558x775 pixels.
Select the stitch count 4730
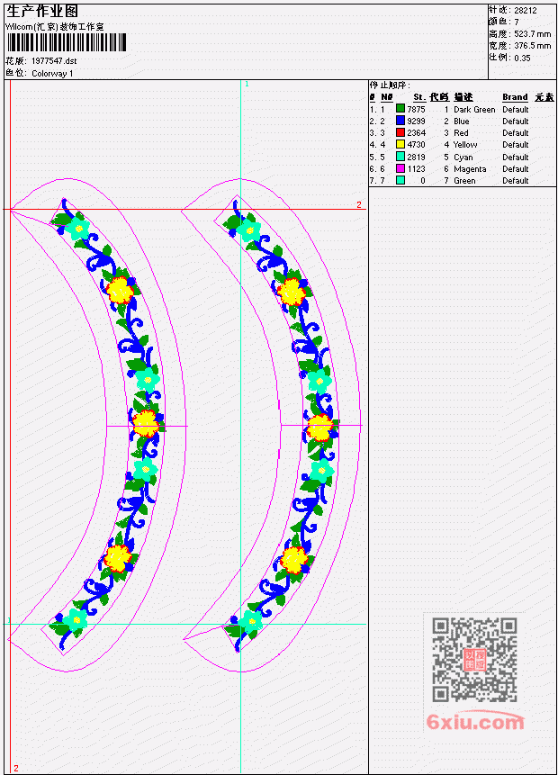point(416,145)
